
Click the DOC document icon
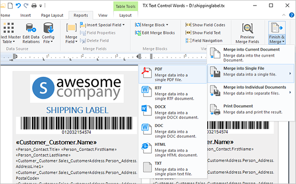(x=146, y=129)
